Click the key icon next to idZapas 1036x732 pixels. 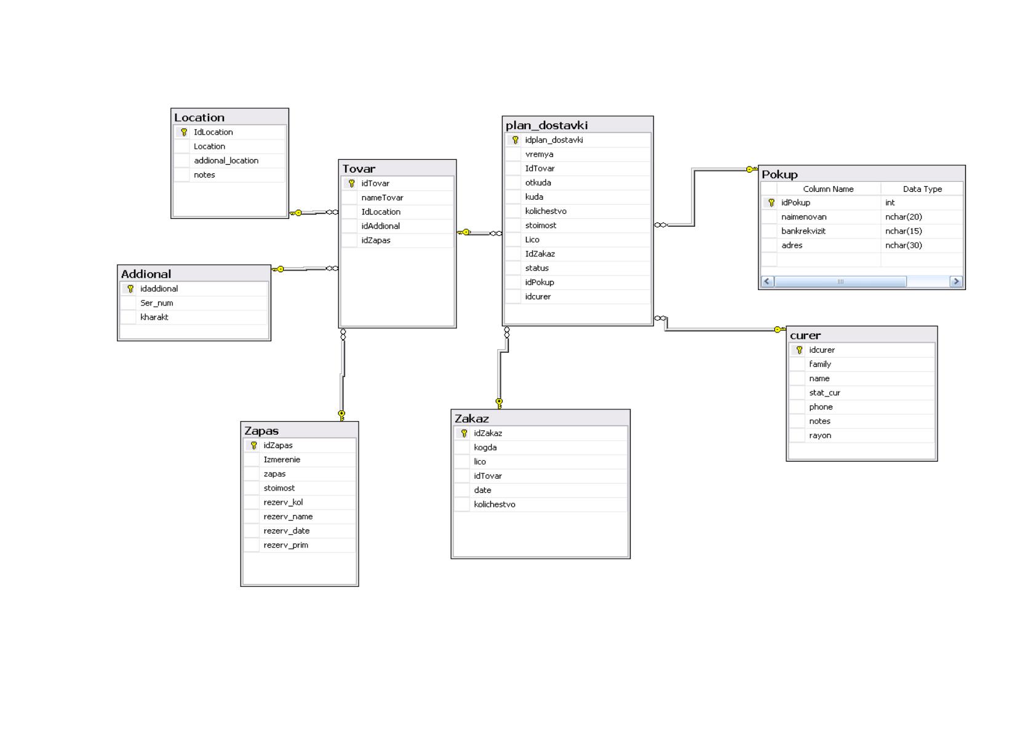pos(253,446)
